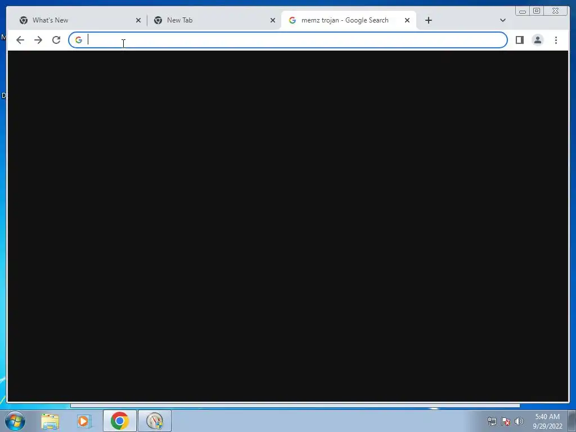
Task: Close the New Tab tab
Action: 273,21
